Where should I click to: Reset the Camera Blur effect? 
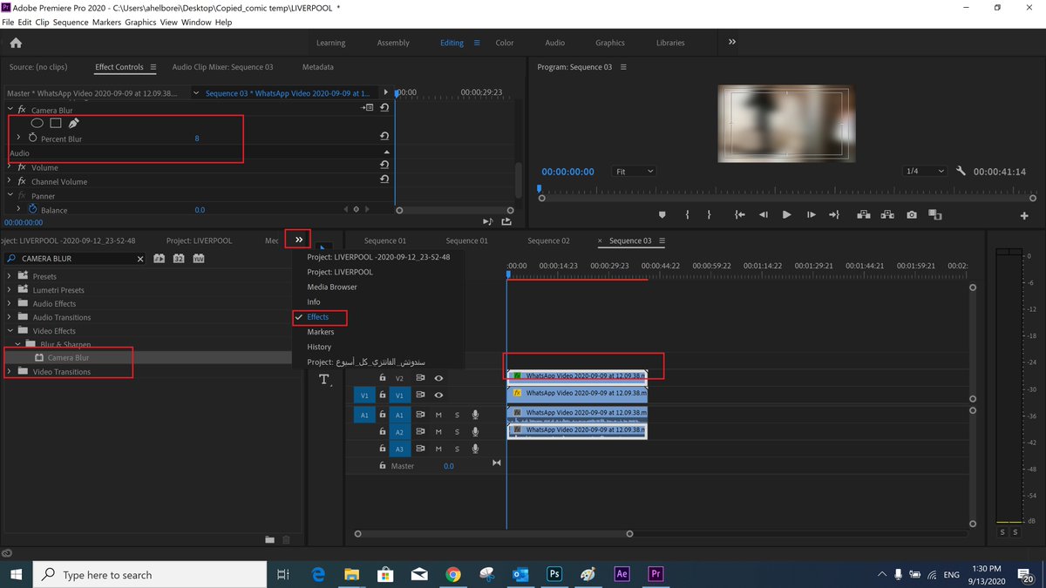[x=384, y=108]
